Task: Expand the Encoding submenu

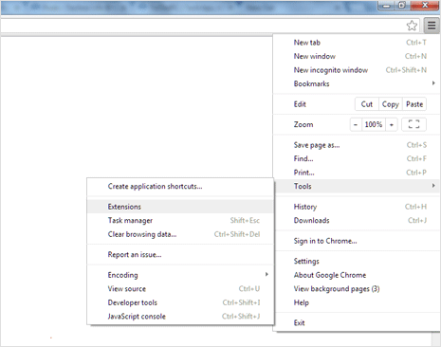Action: pos(180,275)
